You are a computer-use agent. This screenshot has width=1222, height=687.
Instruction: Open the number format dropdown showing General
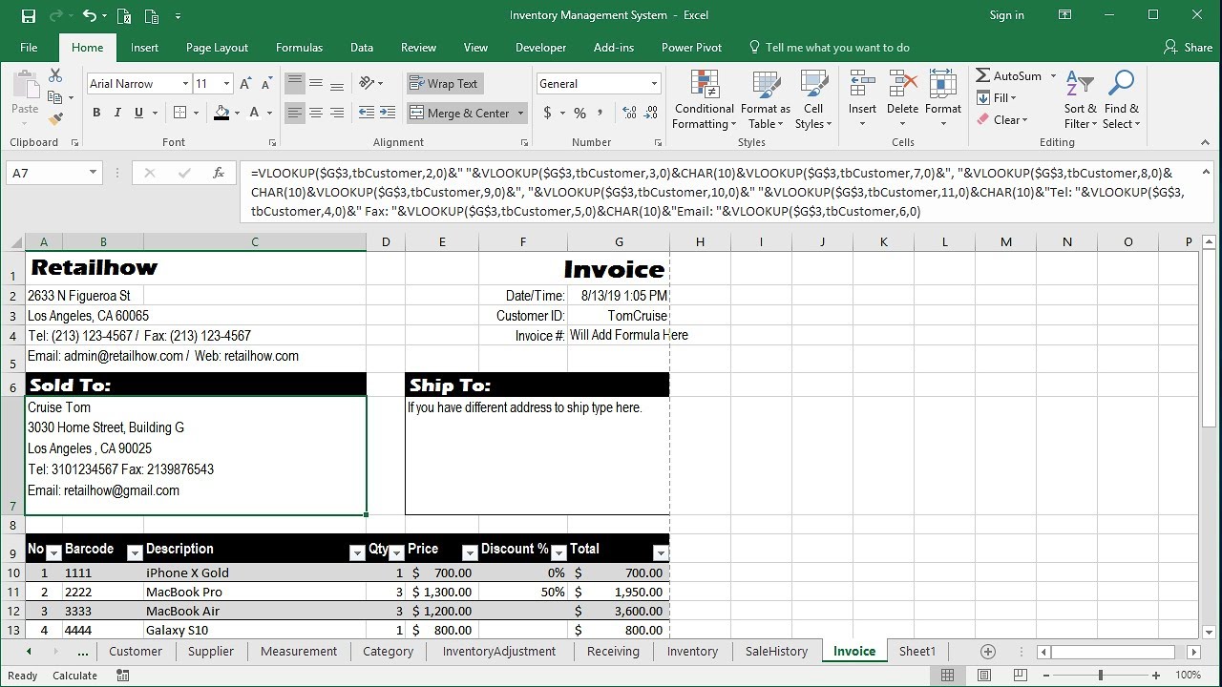click(654, 84)
